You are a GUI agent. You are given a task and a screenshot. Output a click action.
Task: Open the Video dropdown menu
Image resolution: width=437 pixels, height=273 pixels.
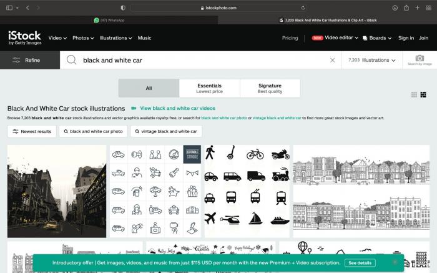point(57,38)
